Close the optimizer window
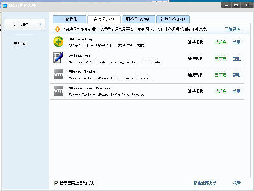This screenshot has width=254, height=191. (x=247, y=5)
